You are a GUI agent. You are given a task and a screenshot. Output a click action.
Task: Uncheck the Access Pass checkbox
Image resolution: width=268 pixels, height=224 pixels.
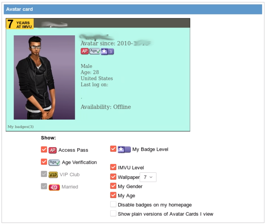[x=44, y=149]
